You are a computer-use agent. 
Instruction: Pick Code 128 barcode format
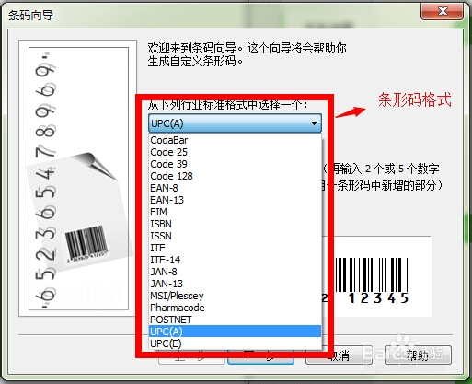tap(235, 176)
